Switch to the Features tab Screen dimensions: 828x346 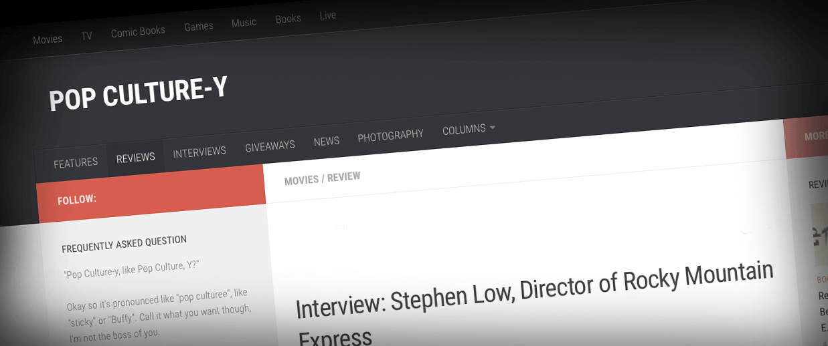click(x=76, y=163)
